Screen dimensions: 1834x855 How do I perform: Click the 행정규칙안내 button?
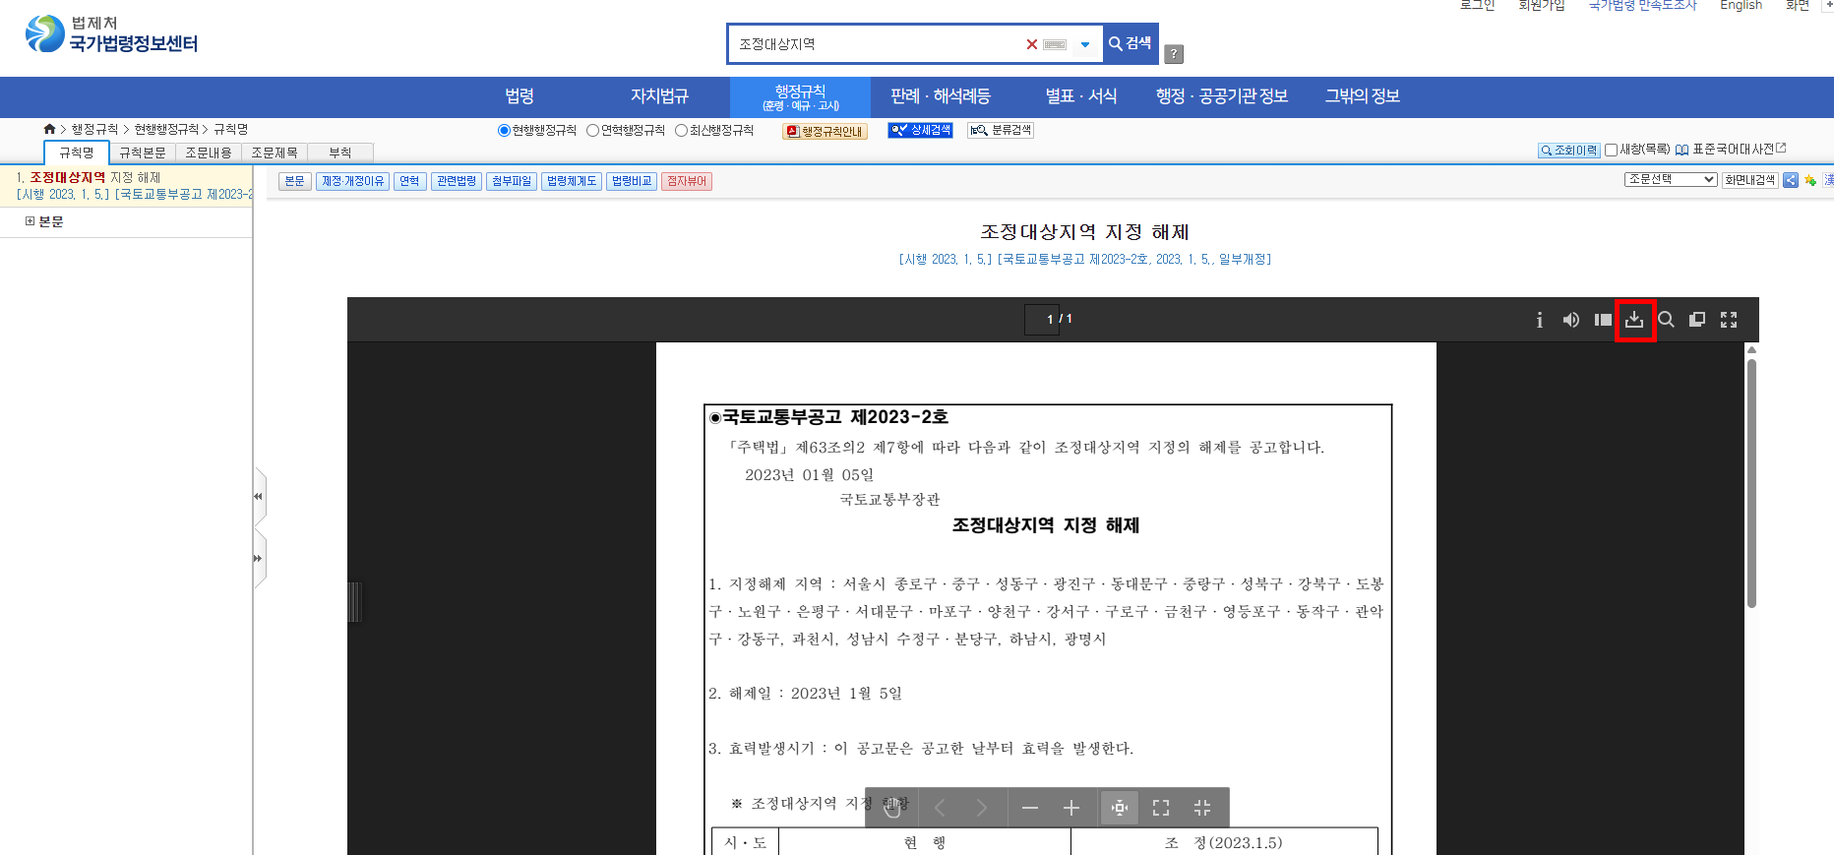825,131
